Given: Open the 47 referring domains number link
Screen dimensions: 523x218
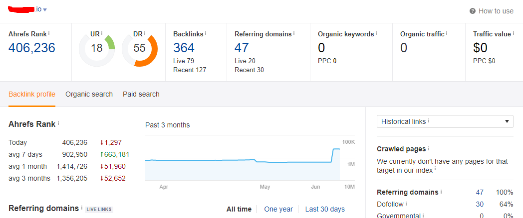Looking at the screenshot, I should (x=242, y=48).
